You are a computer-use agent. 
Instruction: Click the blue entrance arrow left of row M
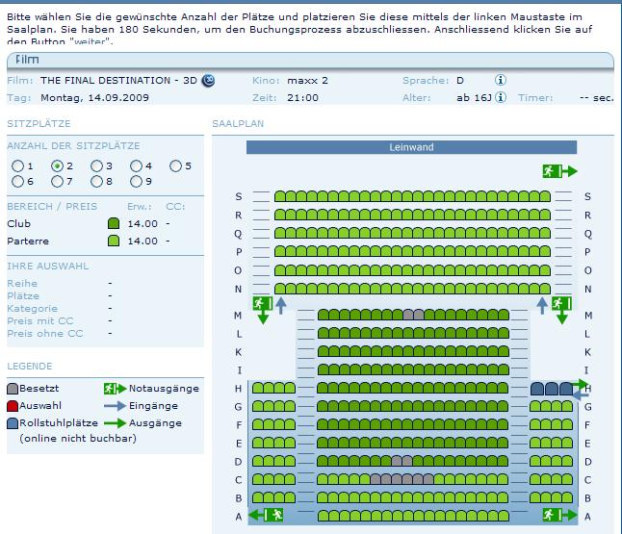coord(281,306)
